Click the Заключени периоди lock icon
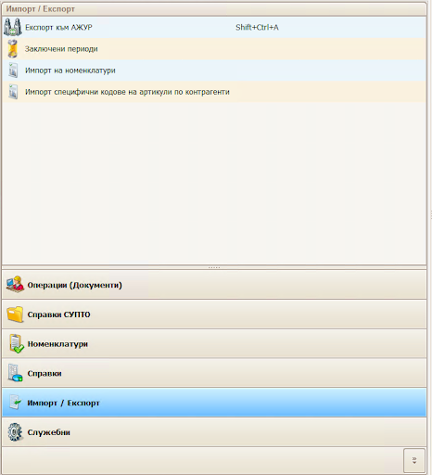Viewport: 432px width, 475px height. click(13, 49)
